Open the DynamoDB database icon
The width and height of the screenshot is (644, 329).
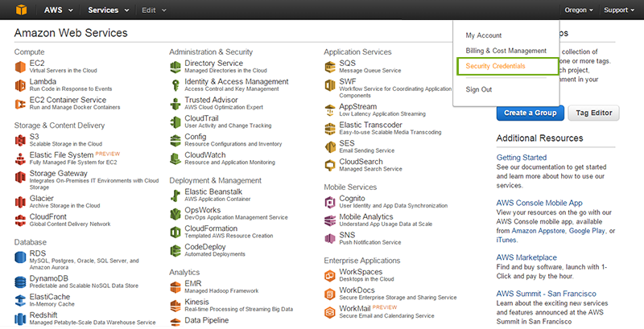(x=21, y=281)
